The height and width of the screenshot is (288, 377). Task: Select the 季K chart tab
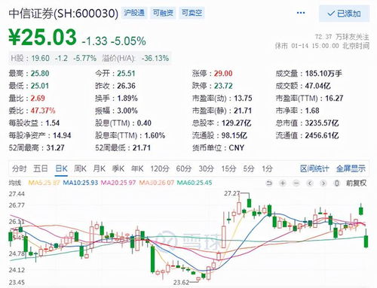pyautogui.click(x=118, y=168)
